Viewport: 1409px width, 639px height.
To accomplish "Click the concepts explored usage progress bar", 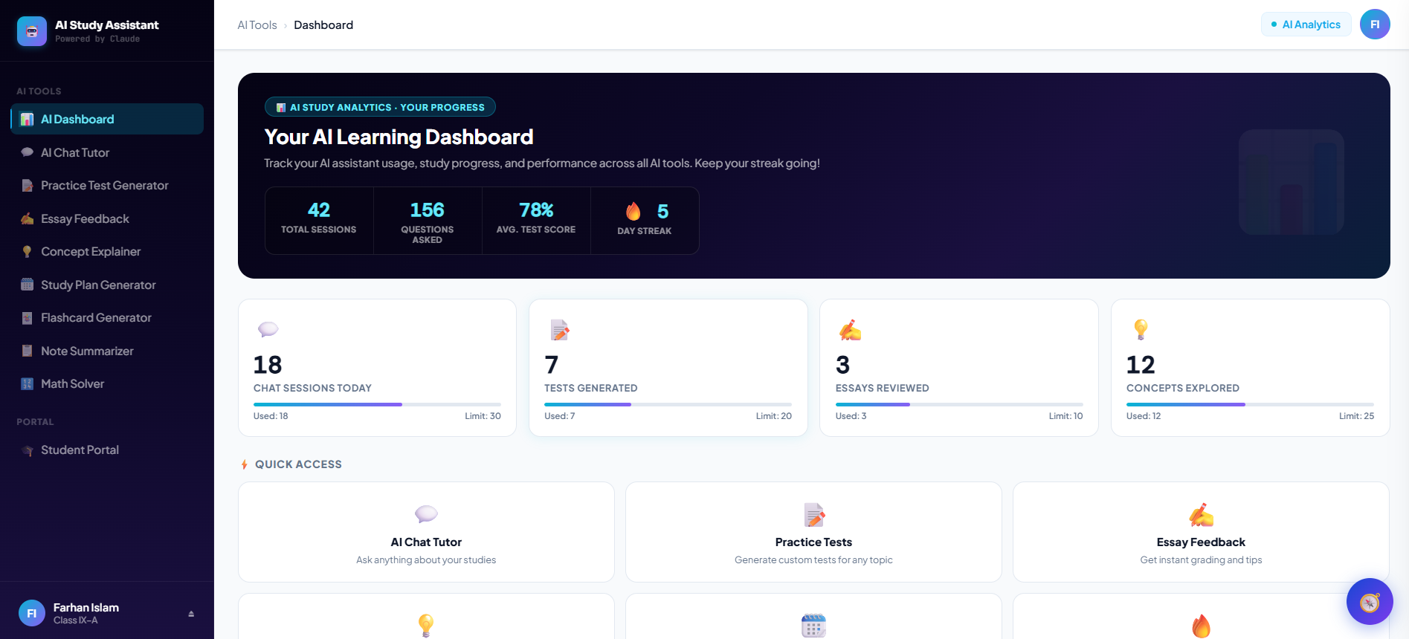I will tap(1250, 404).
